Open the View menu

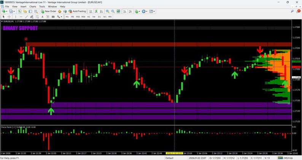(14, 6)
